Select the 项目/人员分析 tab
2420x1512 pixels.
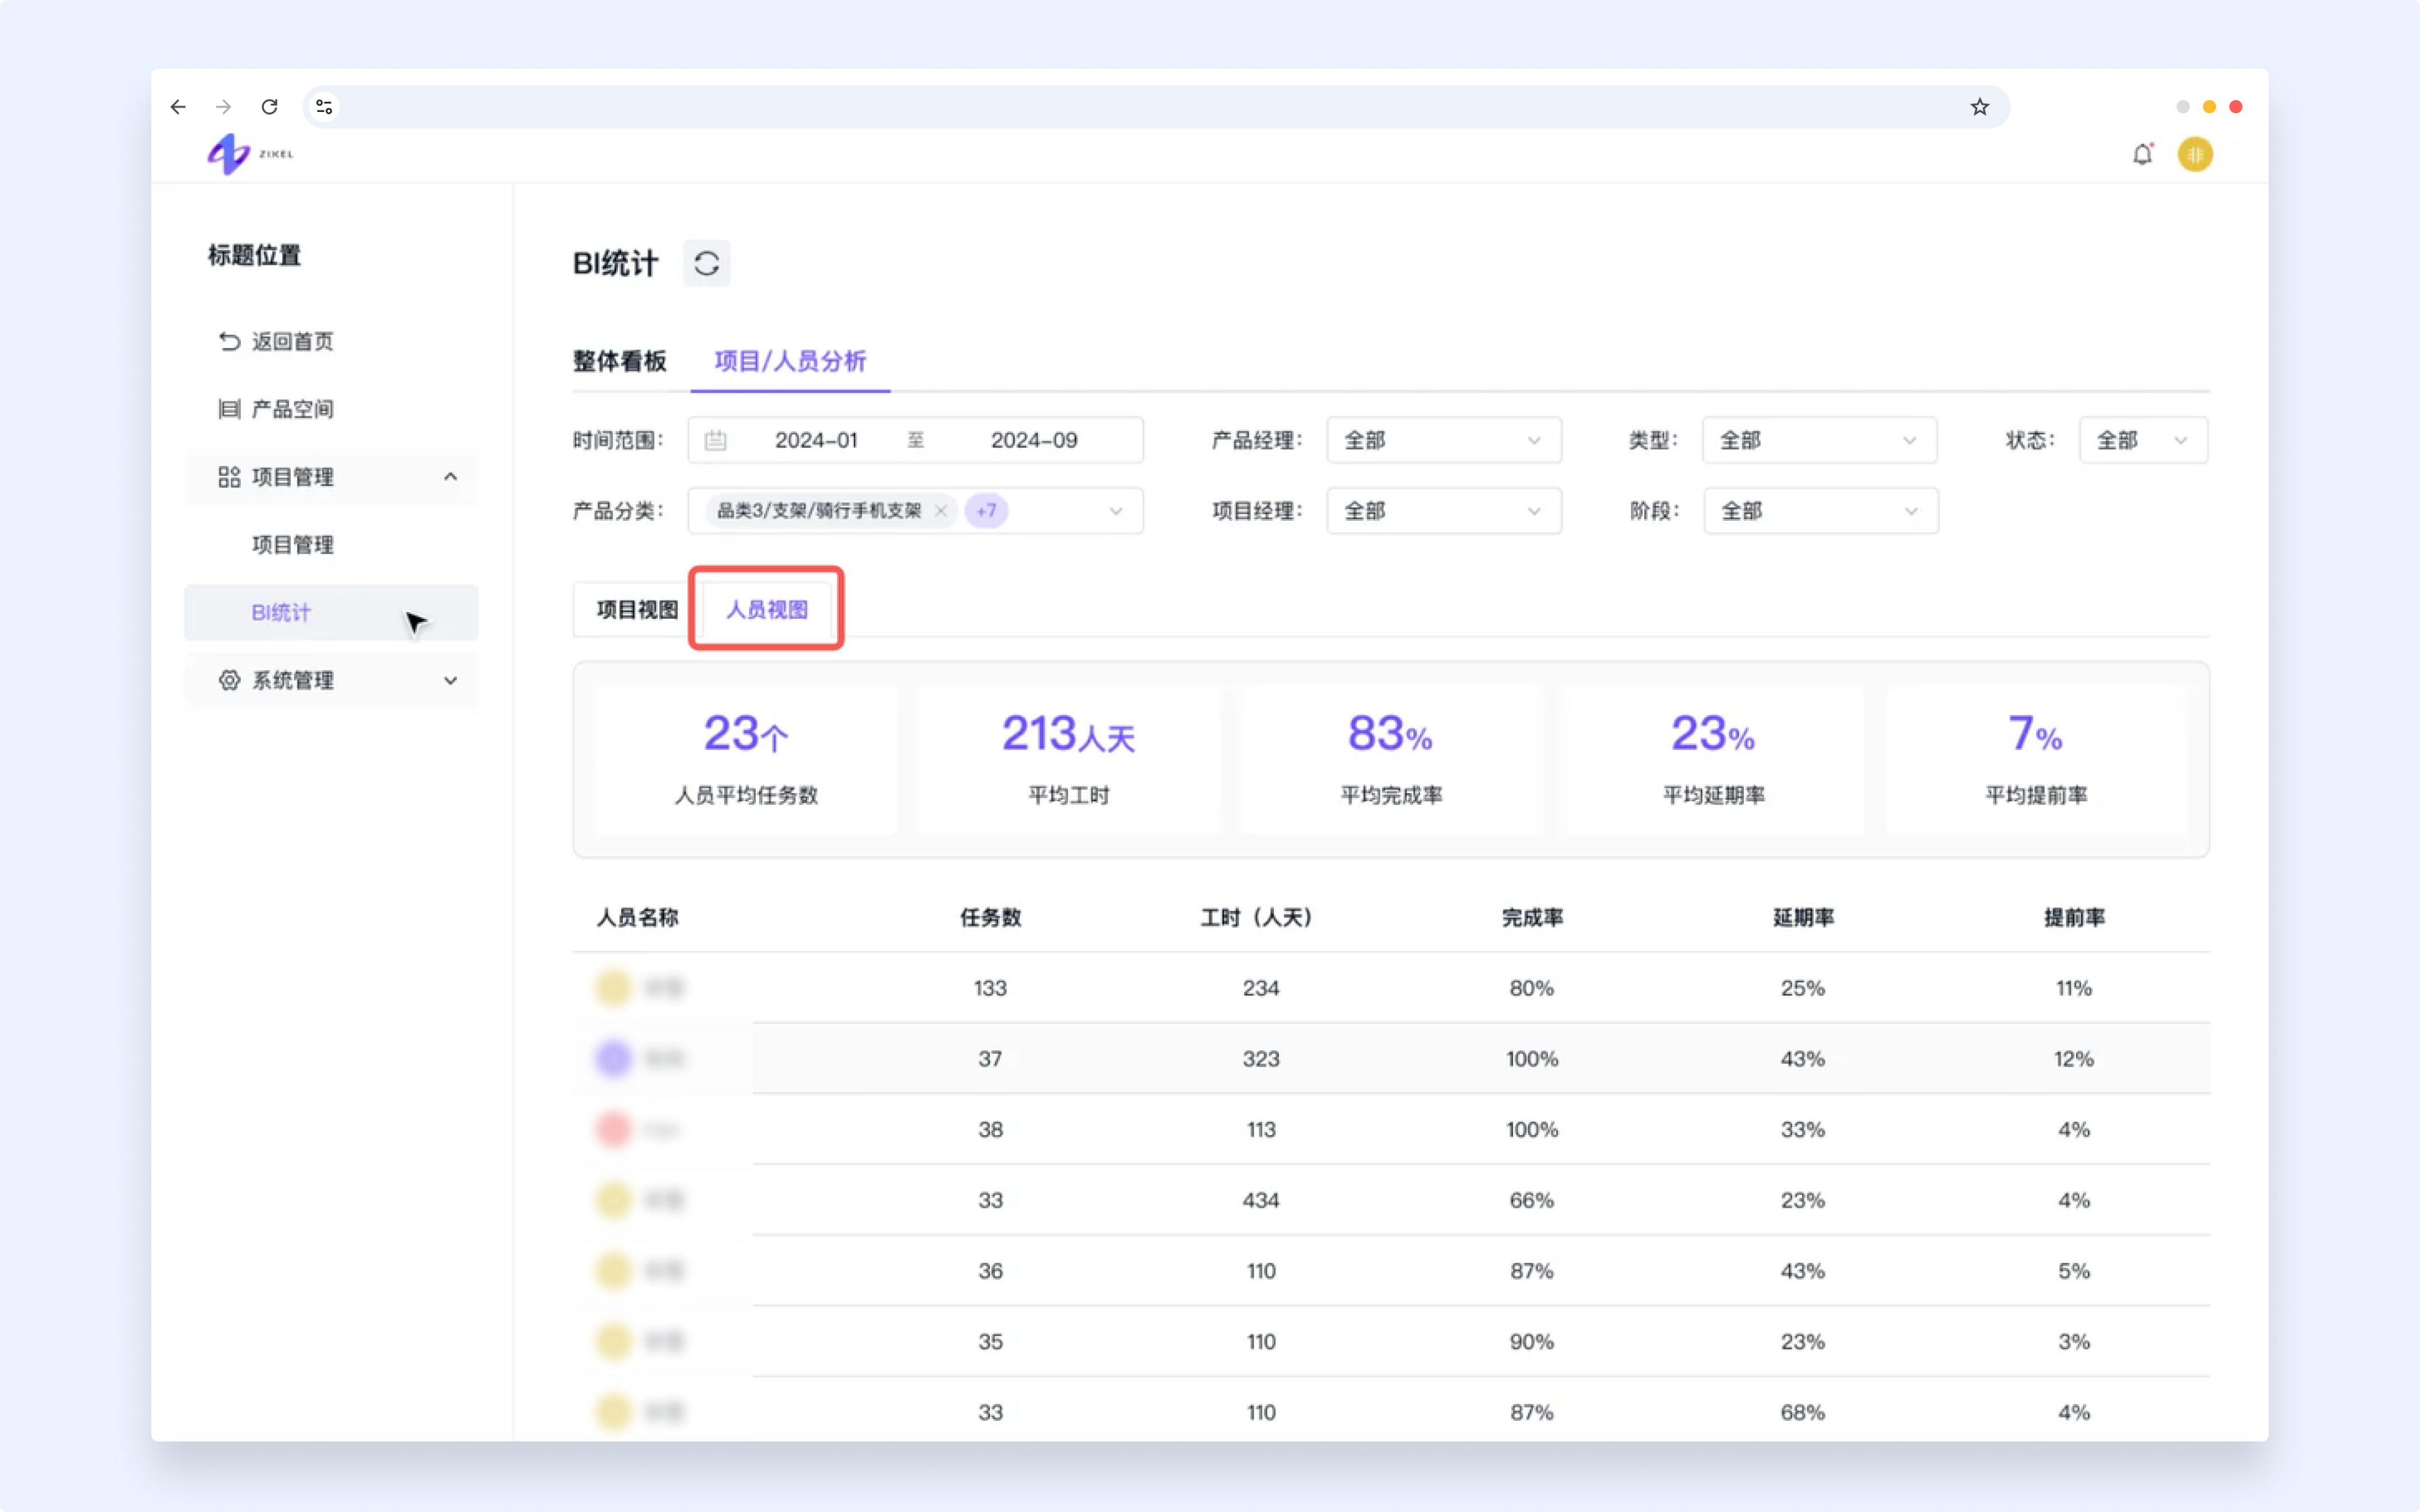790,361
